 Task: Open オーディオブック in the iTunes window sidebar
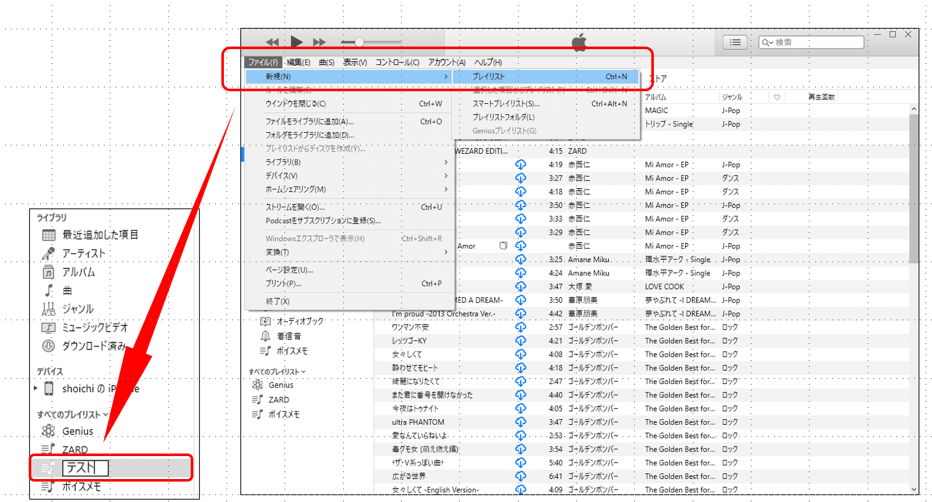[x=292, y=321]
